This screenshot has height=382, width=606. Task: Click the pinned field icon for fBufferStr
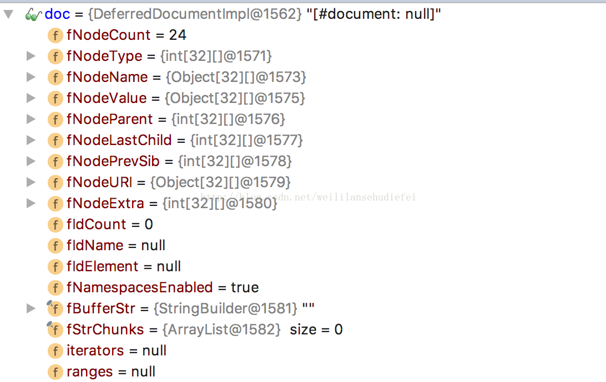54,308
